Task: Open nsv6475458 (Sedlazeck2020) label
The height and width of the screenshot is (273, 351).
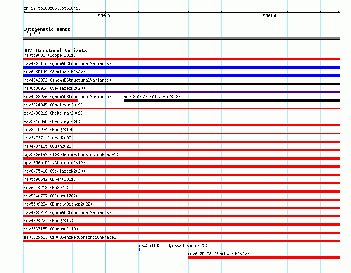Action: (x=218, y=254)
